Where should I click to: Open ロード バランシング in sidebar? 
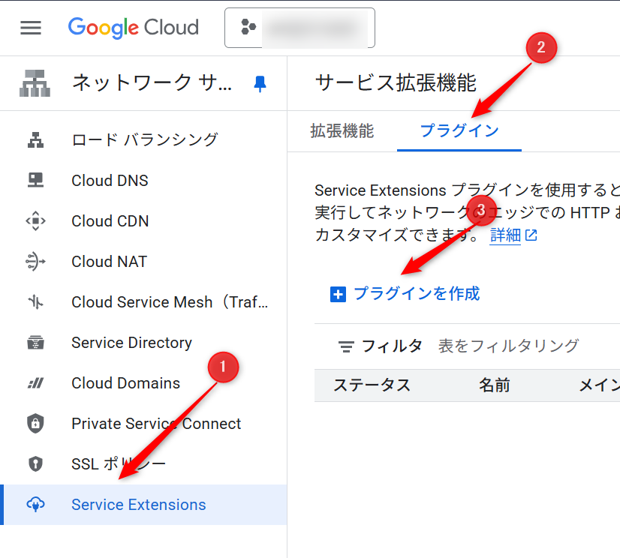(144, 139)
